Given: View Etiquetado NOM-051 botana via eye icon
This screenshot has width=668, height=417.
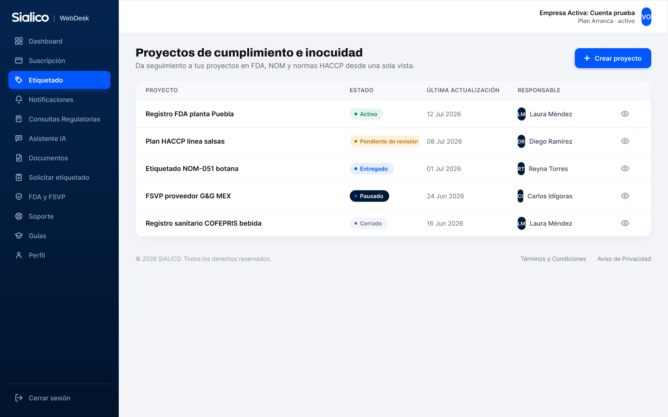Looking at the screenshot, I should click(x=625, y=169).
